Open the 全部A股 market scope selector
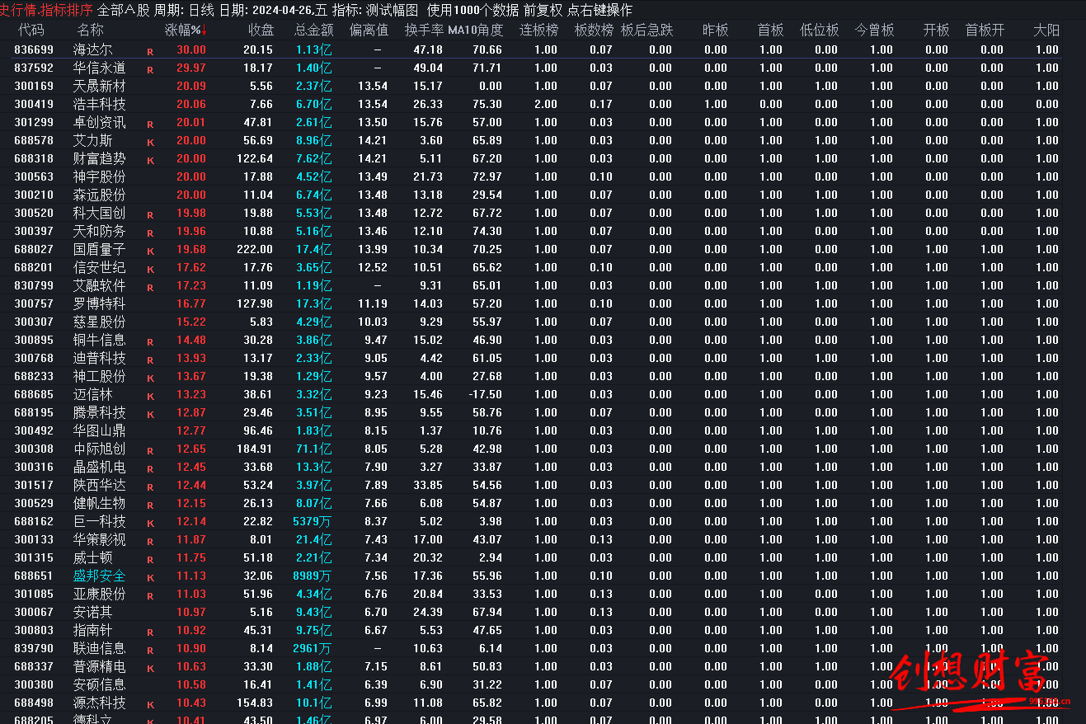The height and width of the screenshot is (724, 1086). [123, 10]
